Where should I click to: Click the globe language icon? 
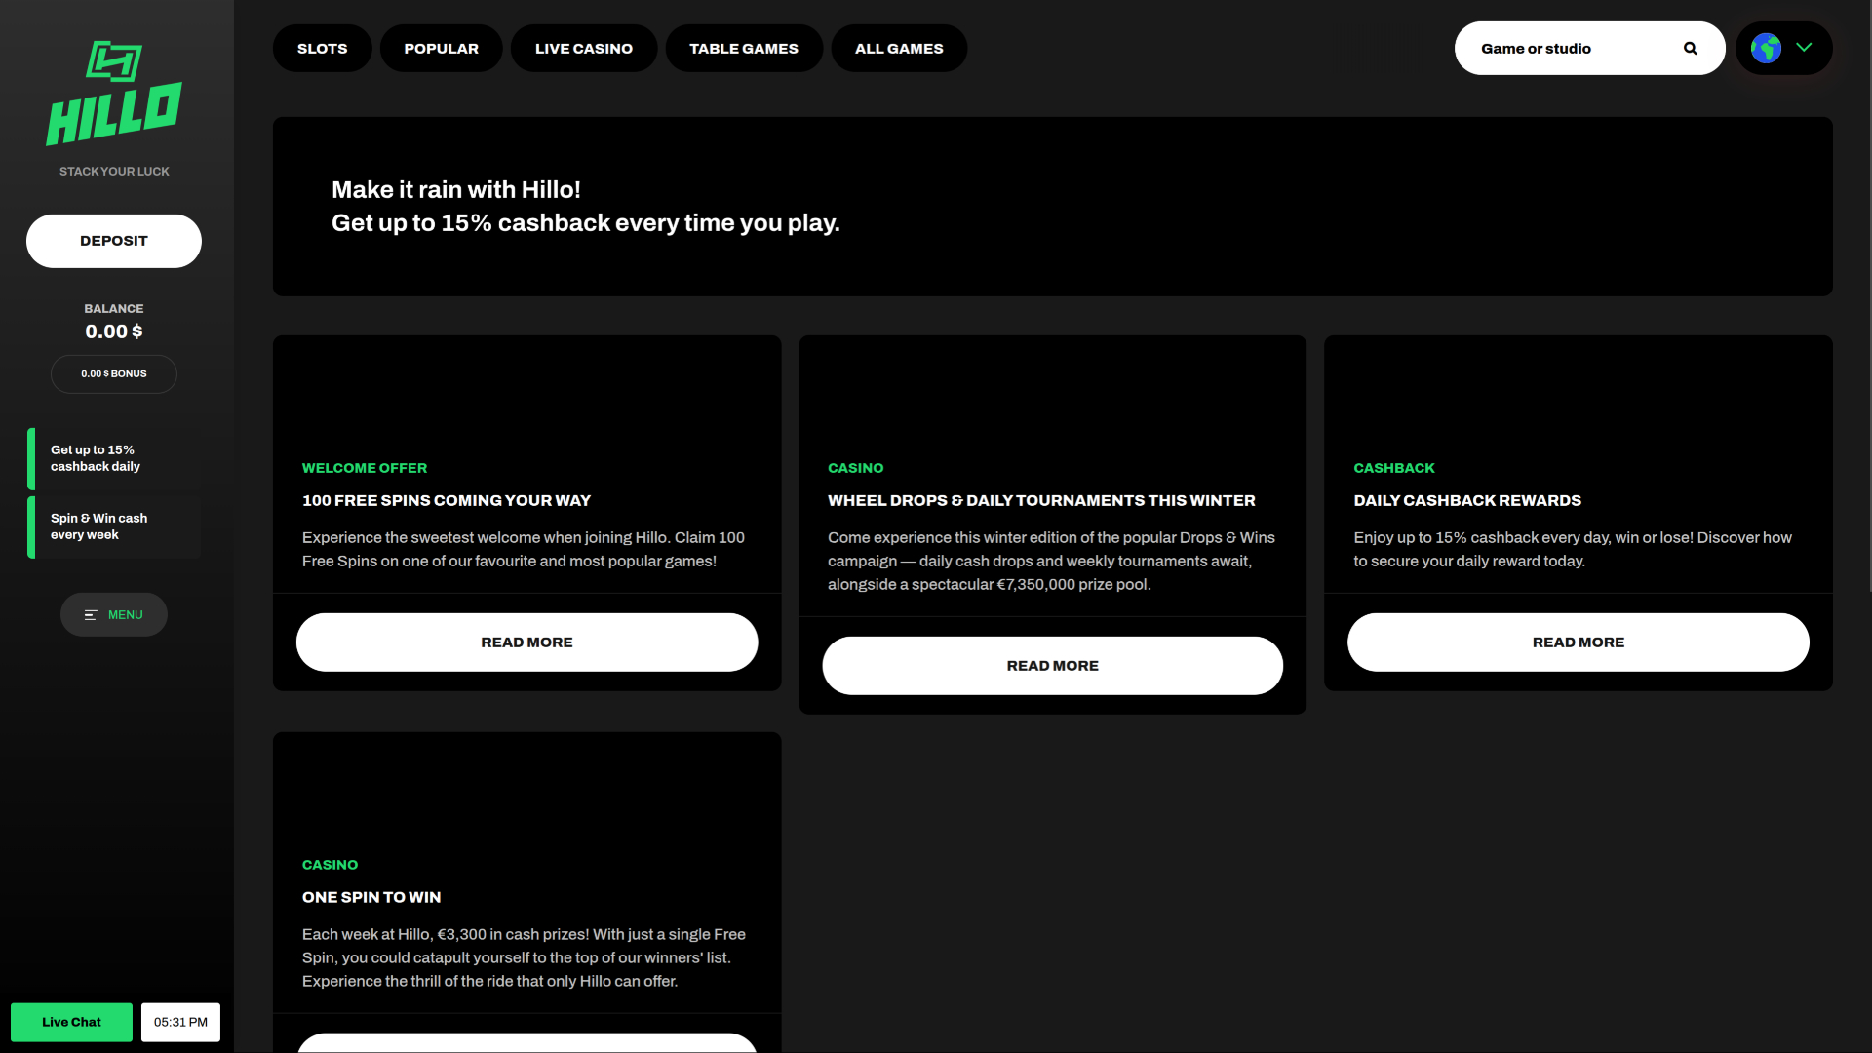pyautogui.click(x=1766, y=49)
